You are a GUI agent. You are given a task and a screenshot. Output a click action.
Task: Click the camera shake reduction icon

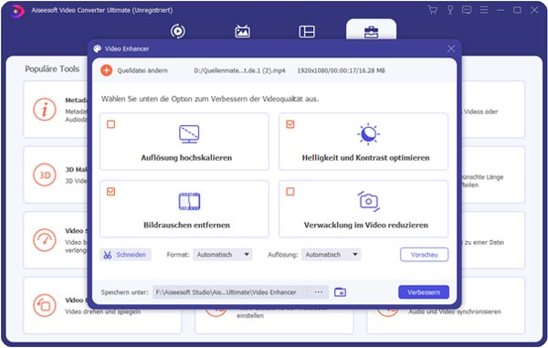coord(368,201)
